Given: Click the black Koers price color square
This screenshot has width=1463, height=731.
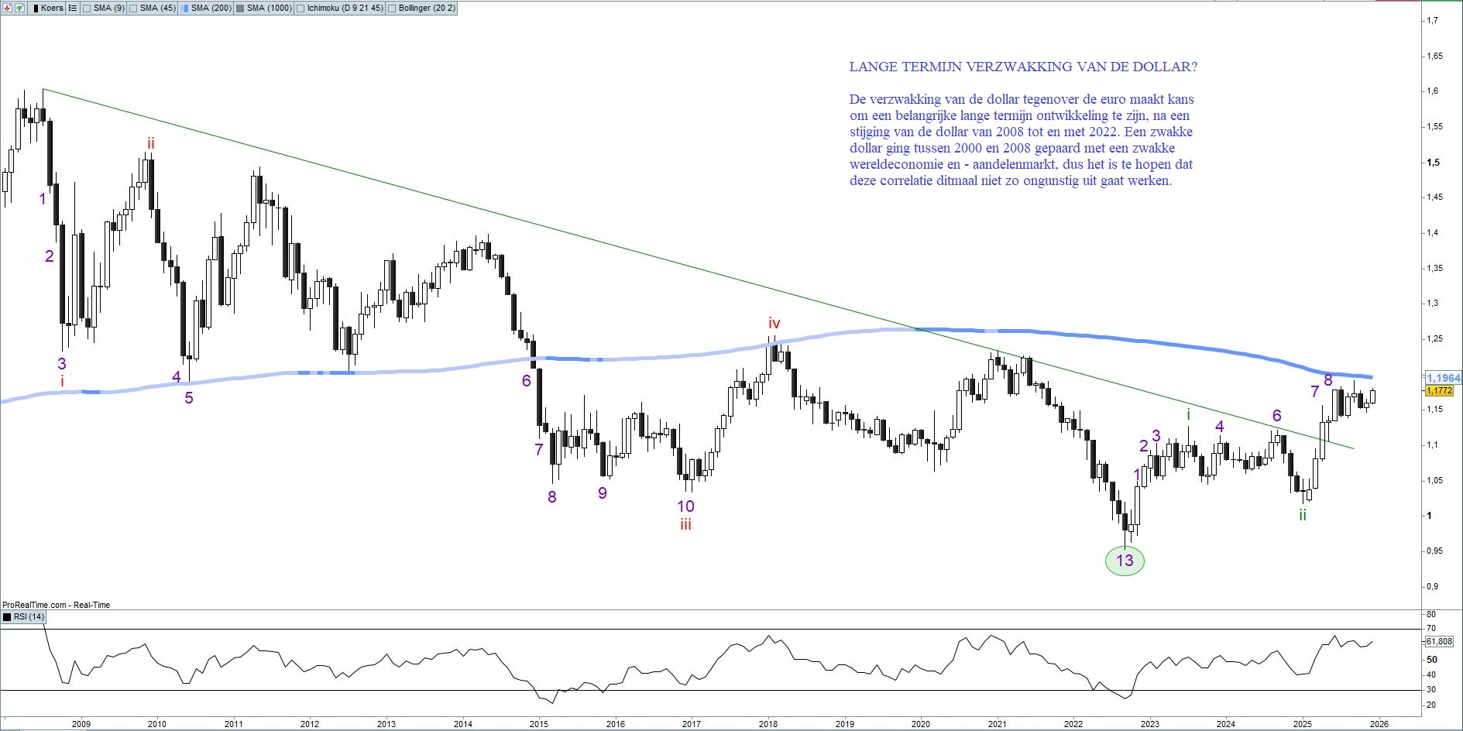Looking at the screenshot, I should (35, 8).
